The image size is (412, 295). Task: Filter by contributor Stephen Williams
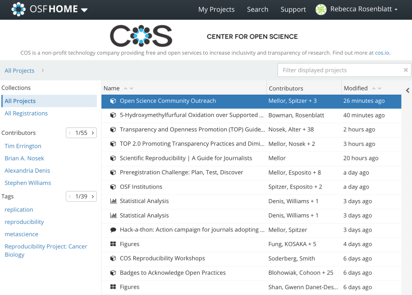[27, 183]
